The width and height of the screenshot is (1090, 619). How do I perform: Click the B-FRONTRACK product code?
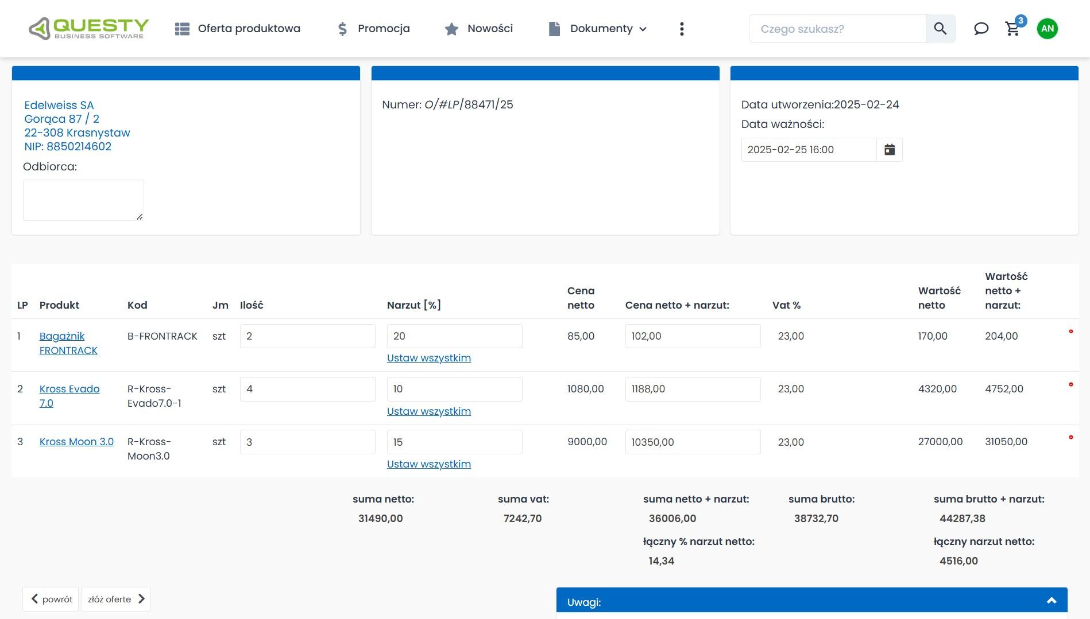click(x=163, y=336)
